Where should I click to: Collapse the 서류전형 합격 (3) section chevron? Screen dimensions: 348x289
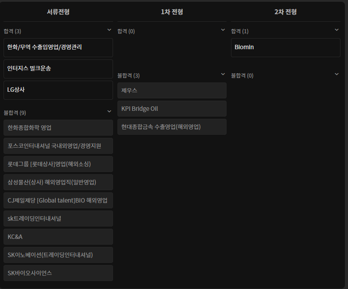point(109,30)
